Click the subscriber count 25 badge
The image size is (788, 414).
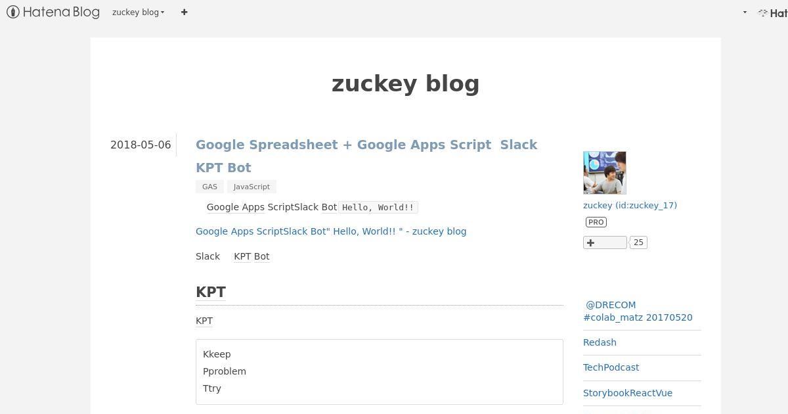639,242
